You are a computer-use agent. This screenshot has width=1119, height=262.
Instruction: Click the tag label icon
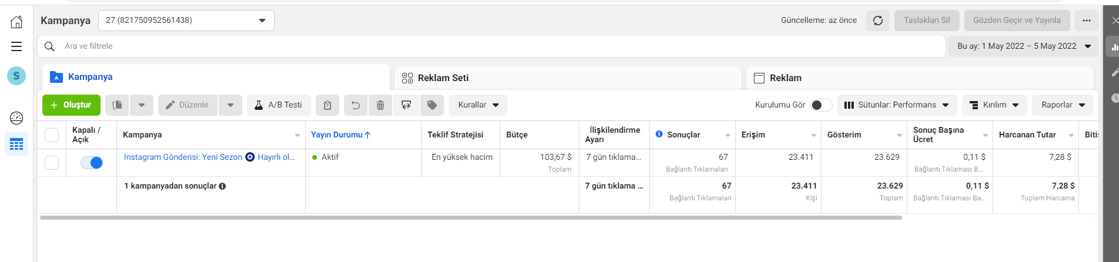coord(432,105)
